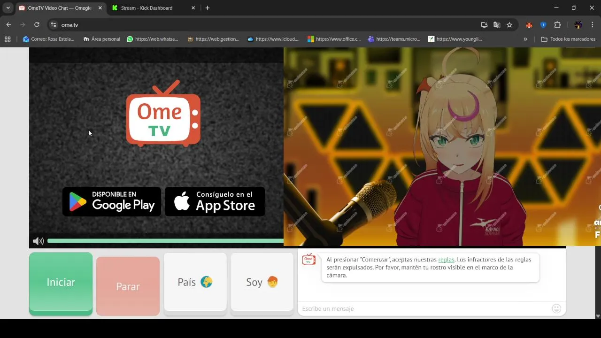Open the web.whatsapp bookmark

153,39
